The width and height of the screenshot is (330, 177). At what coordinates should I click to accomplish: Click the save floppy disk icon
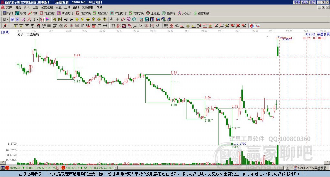(x=158, y=19)
